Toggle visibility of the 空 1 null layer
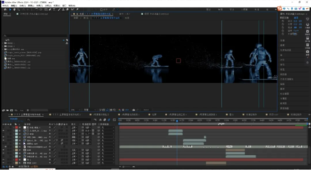The width and height of the screenshot is (311, 170). 3,159
